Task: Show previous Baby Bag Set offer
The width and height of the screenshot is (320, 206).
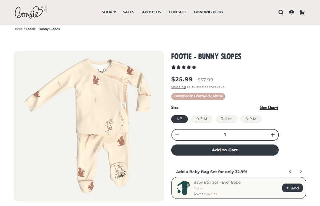Action: click(290, 172)
